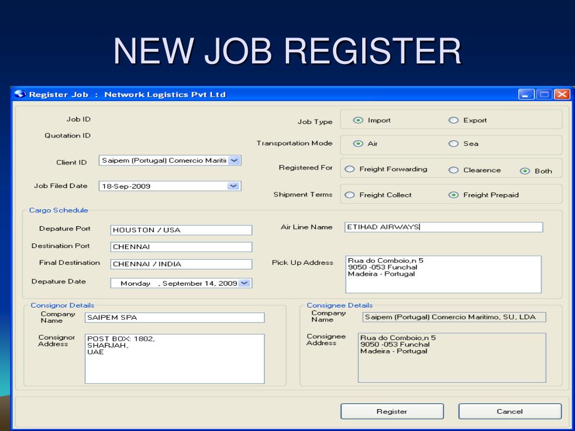This screenshot has height=431, width=575.
Task: Select Freight Collect shipment term
Action: (x=349, y=195)
